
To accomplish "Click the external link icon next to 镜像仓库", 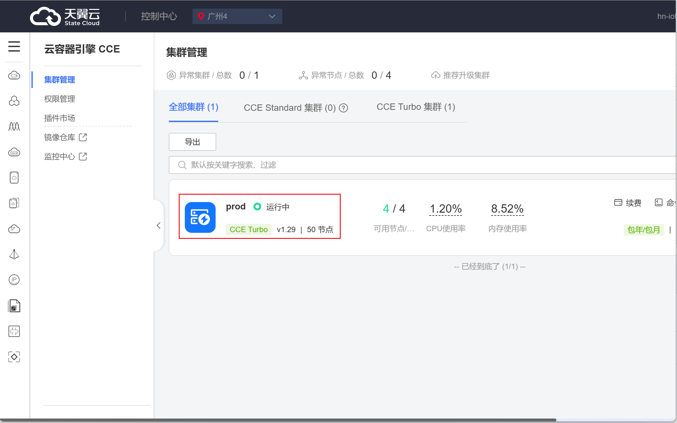I will tap(83, 137).
